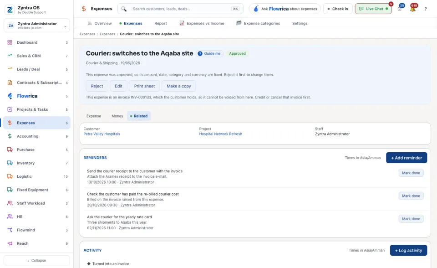The height and width of the screenshot is (268, 437).
Task: Open Dashboard icon in the sidebar
Action: (10, 42)
